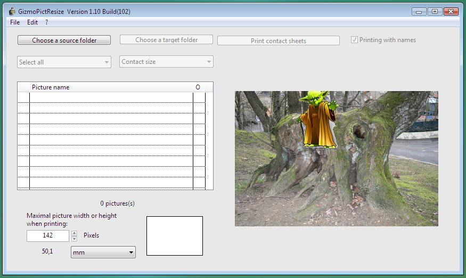Image resolution: width=466 pixels, height=278 pixels.
Task: Click the 50,1 converted size value
Action: point(47,251)
